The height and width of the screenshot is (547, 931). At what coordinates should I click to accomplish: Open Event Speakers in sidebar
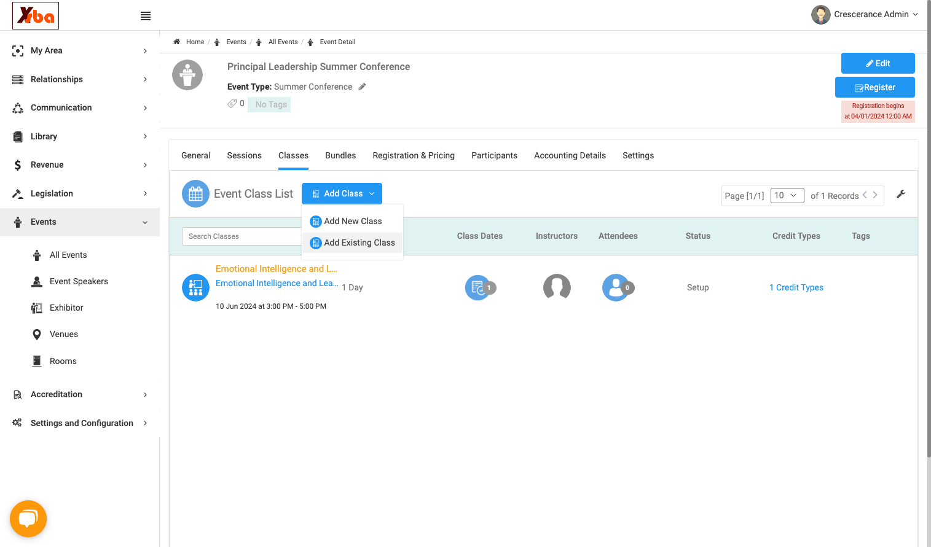coord(79,281)
